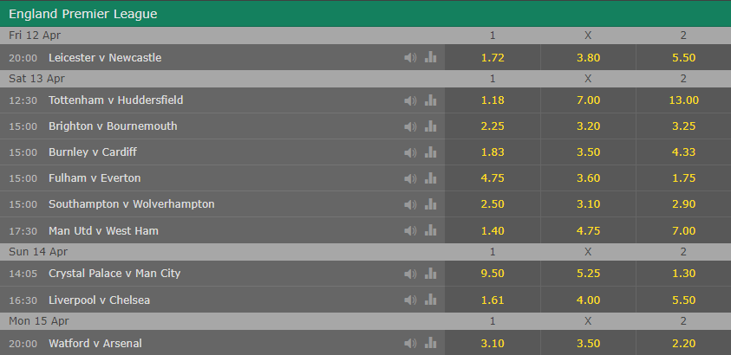
Task: Select Arsenal away odds 2.20
Action: 683,342
